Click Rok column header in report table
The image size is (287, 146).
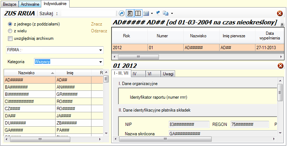pos(130,36)
